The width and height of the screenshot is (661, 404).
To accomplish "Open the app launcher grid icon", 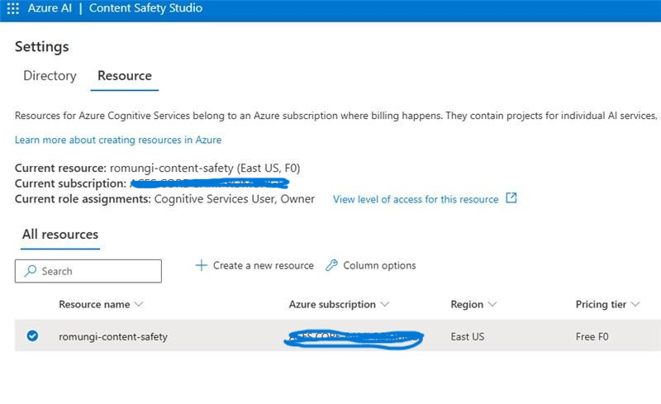I will point(13,8).
